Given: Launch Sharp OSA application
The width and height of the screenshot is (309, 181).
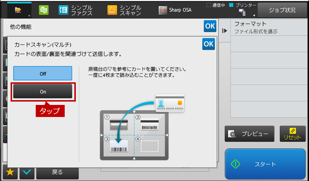Looking at the screenshot, I should click(x=175, y=10).
